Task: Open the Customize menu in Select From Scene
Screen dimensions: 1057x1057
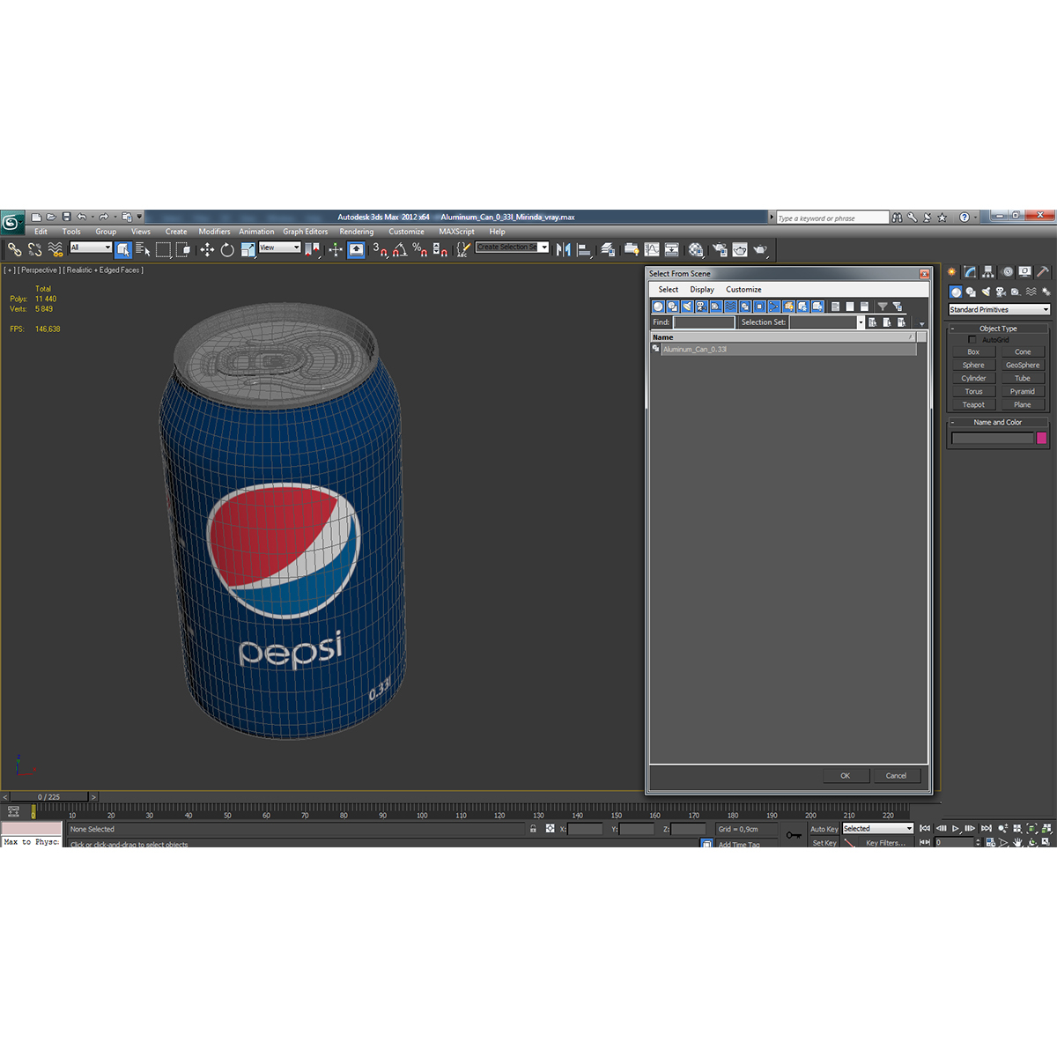Action: pyautogui.click(x=743, y=289)
